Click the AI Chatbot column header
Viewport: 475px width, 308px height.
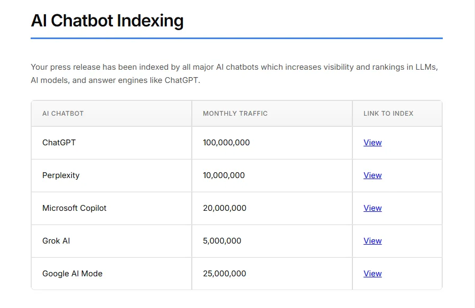pos(63,114)
